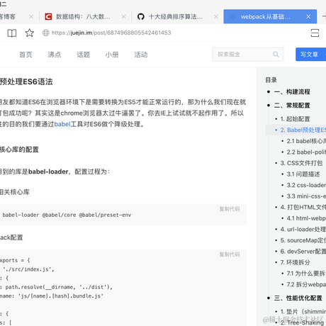Click the code line path.resolve(__dirname, '../dist')
This screenshot has width=326, height=326.
tap(59, 287)
